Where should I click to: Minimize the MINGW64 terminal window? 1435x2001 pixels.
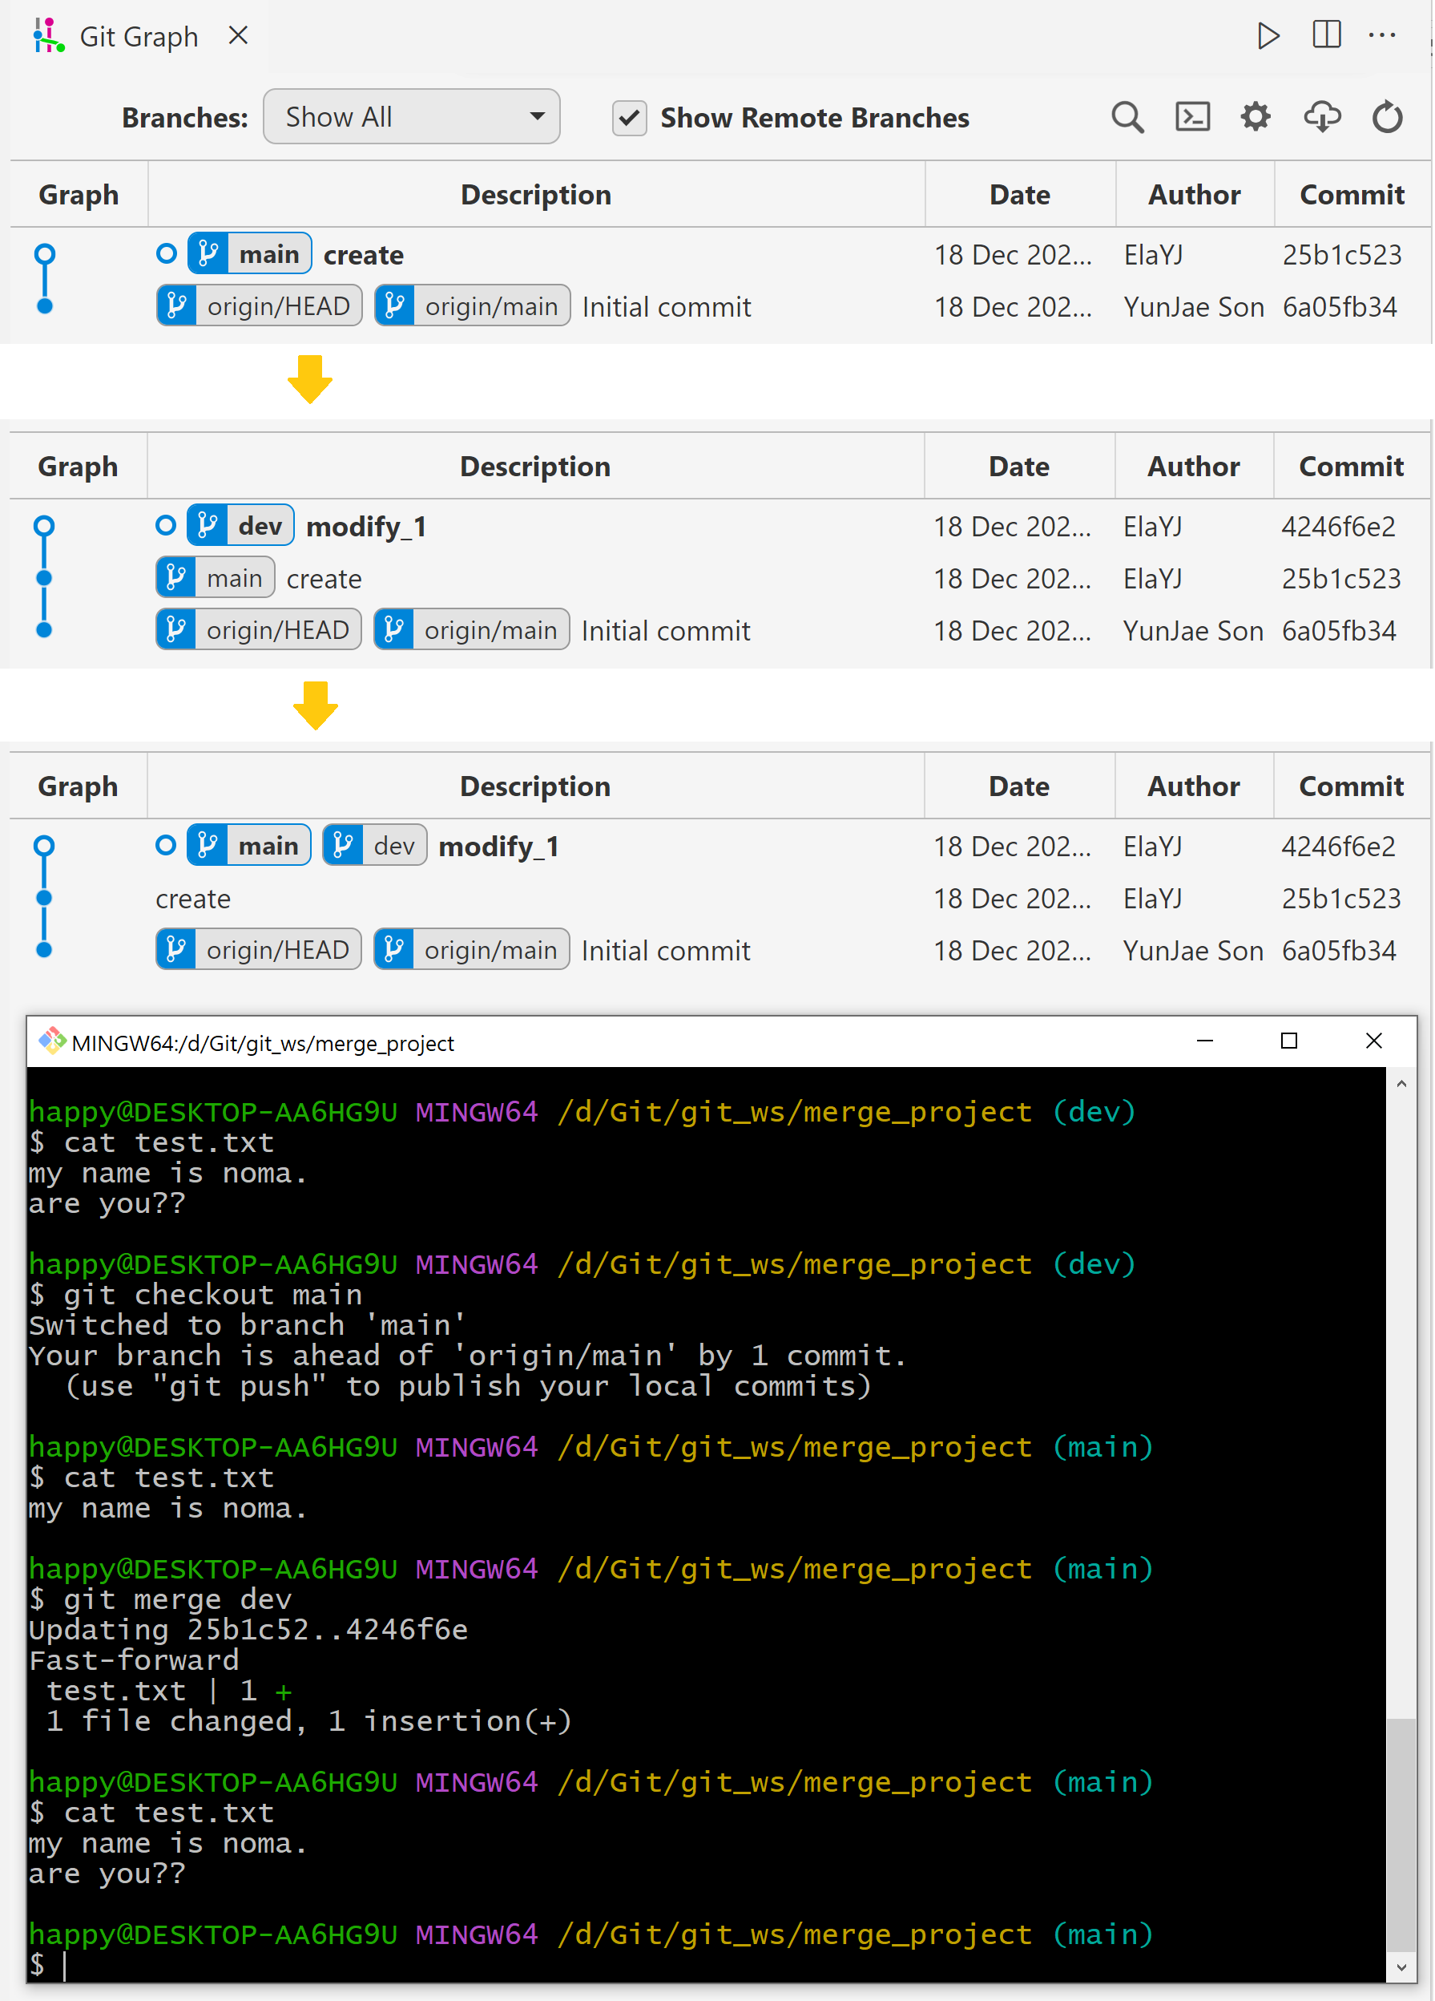point(1205,1041)
